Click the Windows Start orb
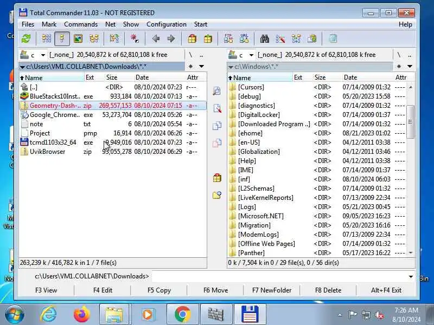Image resolution: width=434 pixels, height=325 pixels. pos(15,315)
